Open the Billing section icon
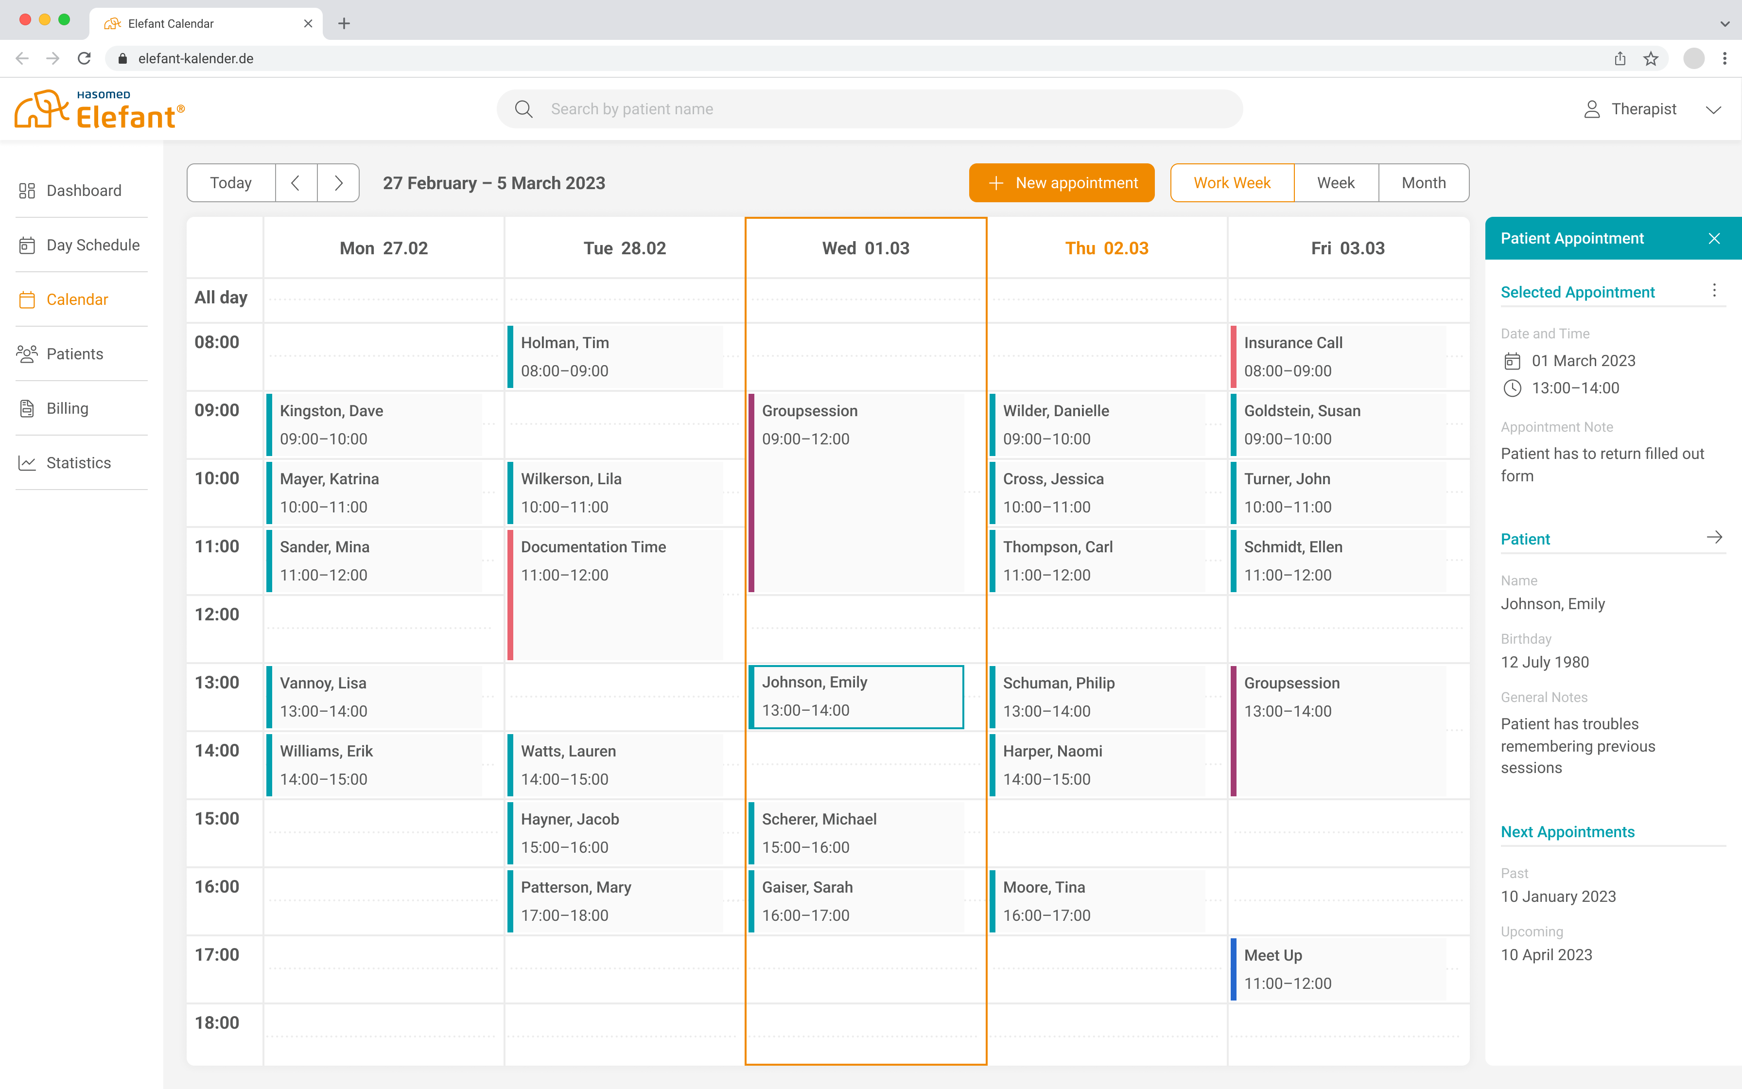The width and height of the screenshot is (1742, 1089). pos(27,408)
